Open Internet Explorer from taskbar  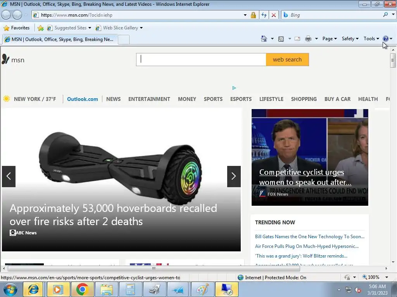(33, 289)
